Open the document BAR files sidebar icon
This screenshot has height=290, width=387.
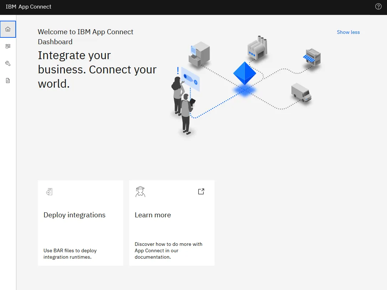(x=8, y=81)
